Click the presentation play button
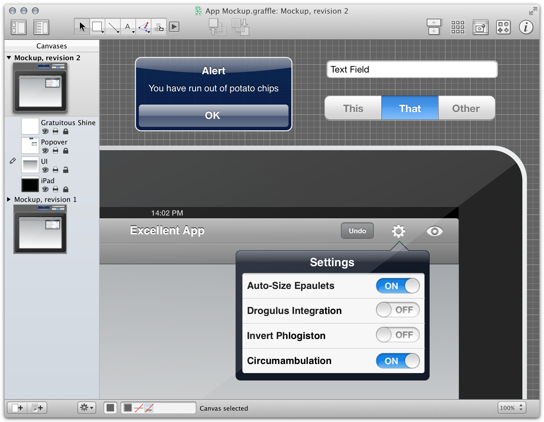 [x=174, y=27]
